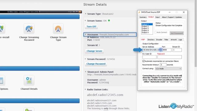
Task: Click the Change Password button
Action: 96,64
